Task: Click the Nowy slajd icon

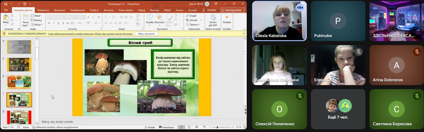Action: 26,17
